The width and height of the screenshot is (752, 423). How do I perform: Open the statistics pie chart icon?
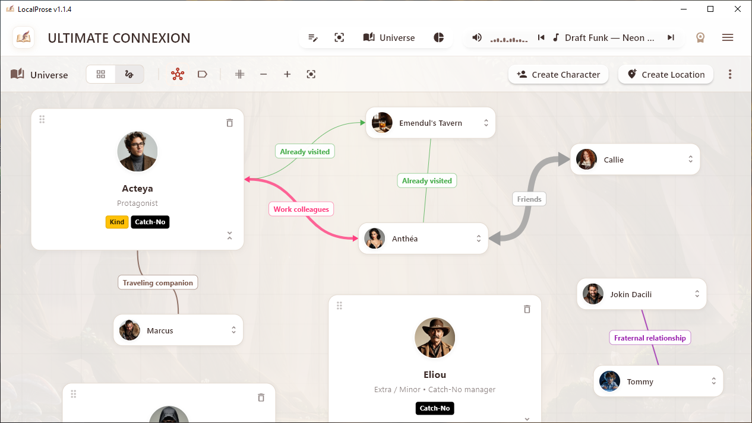pyautogui.click(x=439, y=37)
